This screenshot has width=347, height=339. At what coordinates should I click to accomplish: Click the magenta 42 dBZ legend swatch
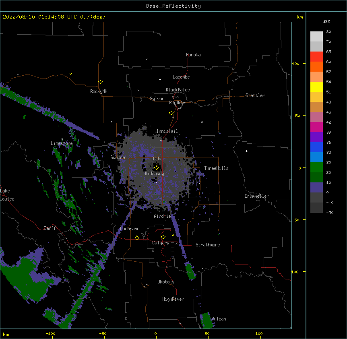point(316,127)
